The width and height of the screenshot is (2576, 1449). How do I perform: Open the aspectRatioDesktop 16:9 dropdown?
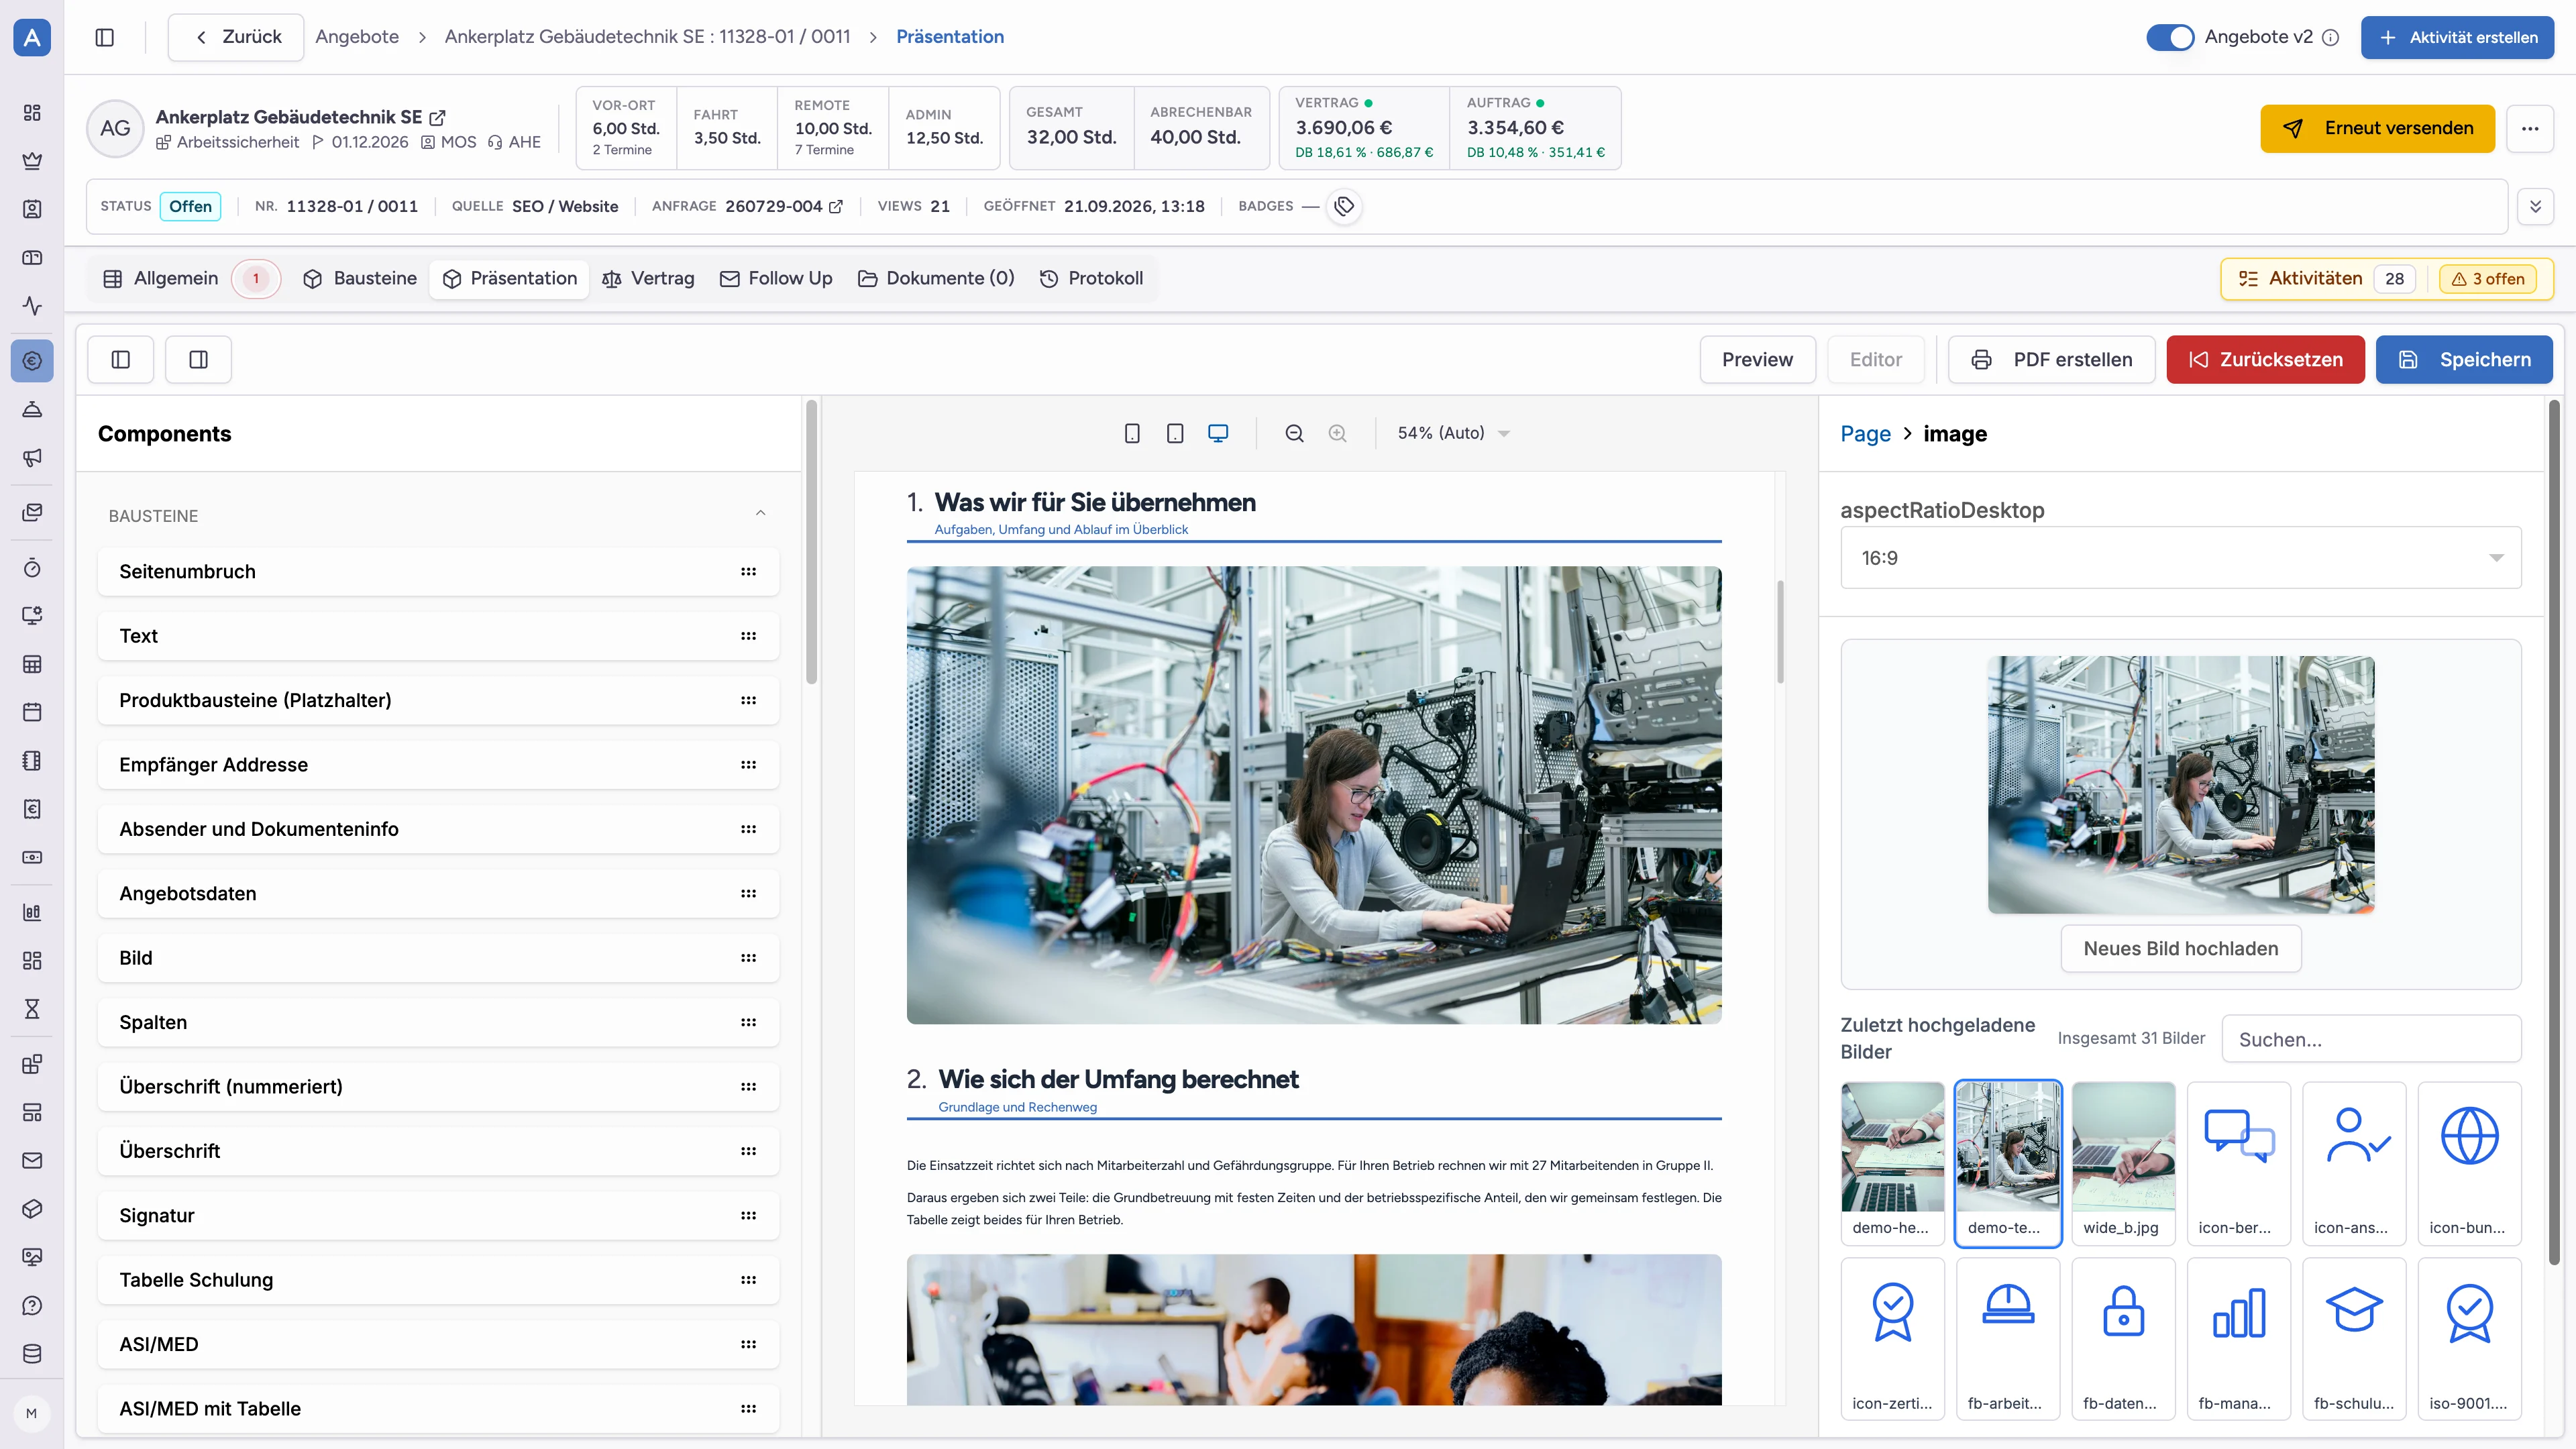(x=2180, y=558)
